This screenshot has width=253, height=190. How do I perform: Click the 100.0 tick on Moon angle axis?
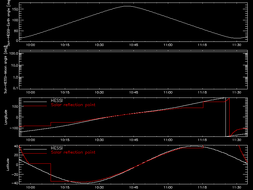[14, 54]
